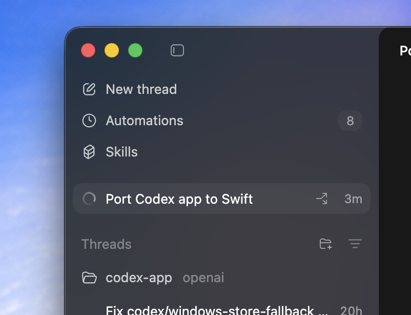Click the New thread compose icon
This screenshot has width=411, height=315.
click(x=89, y=89)
